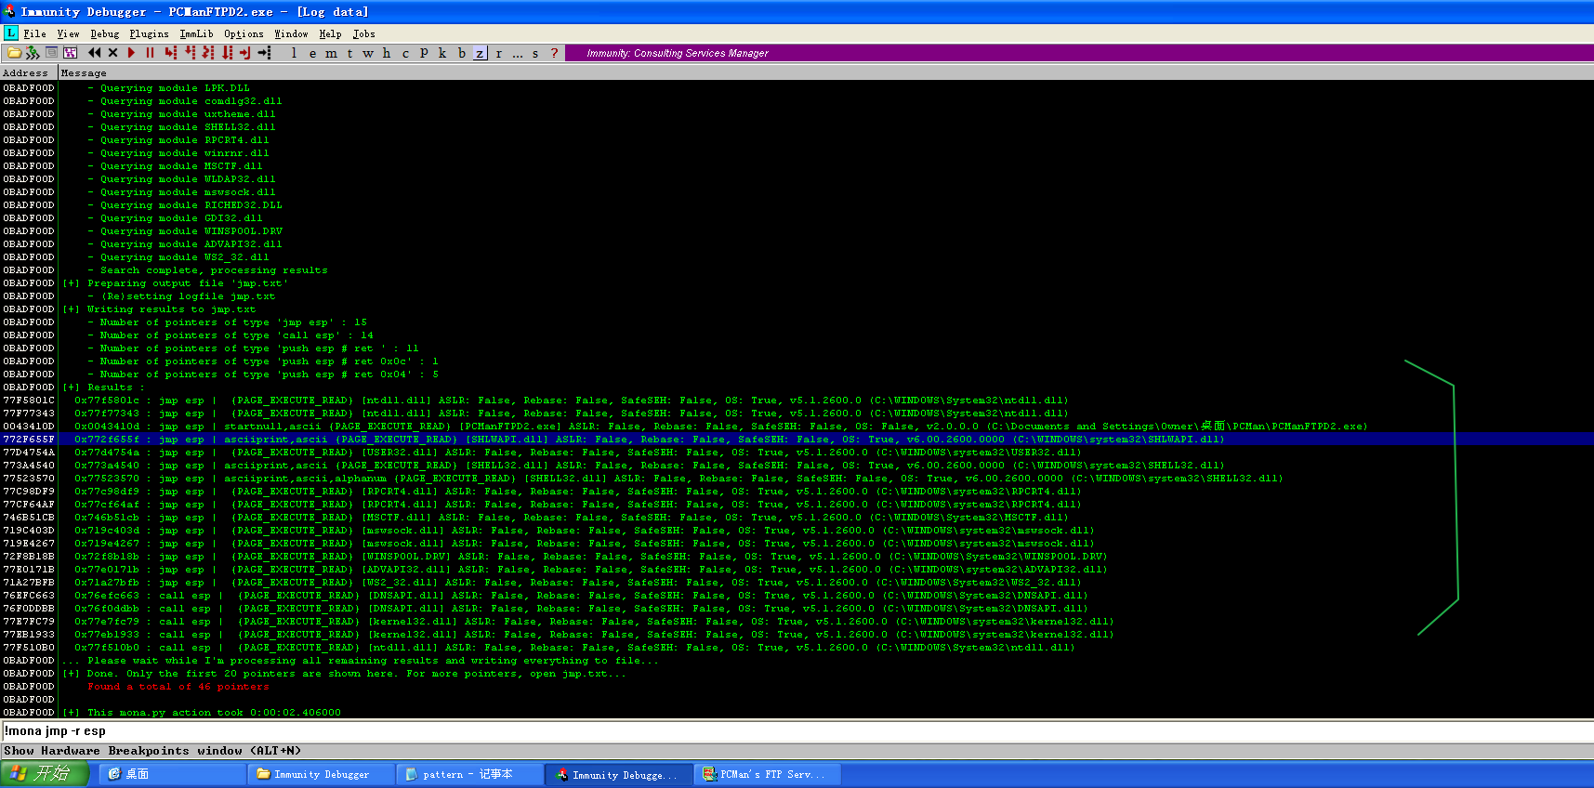
Task: Restart the program with the rewind icon
Action: point(95,53)
